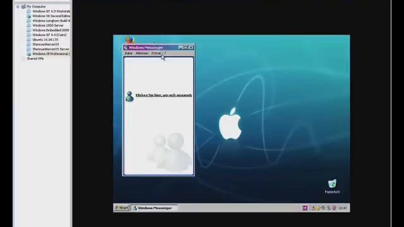Open the Shared VMs entry
Image resolution: width=404 pixels, height=227 pixels.
pos(35,59)
